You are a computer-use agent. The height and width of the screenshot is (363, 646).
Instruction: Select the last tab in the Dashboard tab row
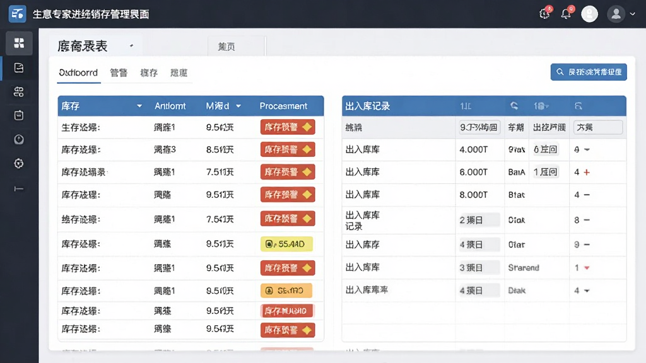coord(179,73)
